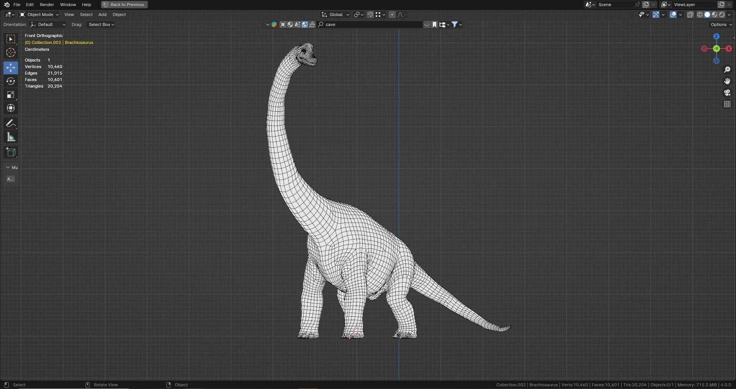This screenshot has height=389, width=736.
Task: Select the Rotate tool
Action: click(x=11, y=81)
